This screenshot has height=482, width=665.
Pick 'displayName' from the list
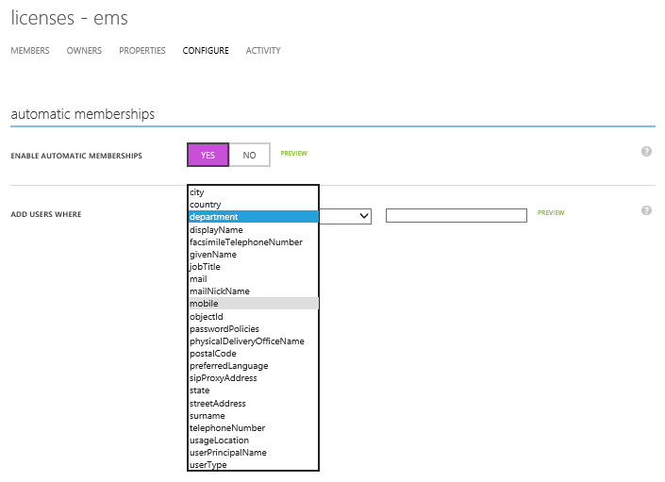(253, 229)
